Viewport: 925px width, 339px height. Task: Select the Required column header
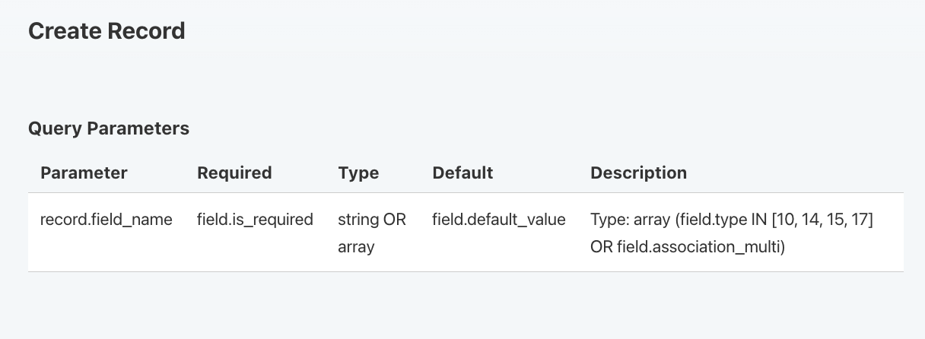234,173
